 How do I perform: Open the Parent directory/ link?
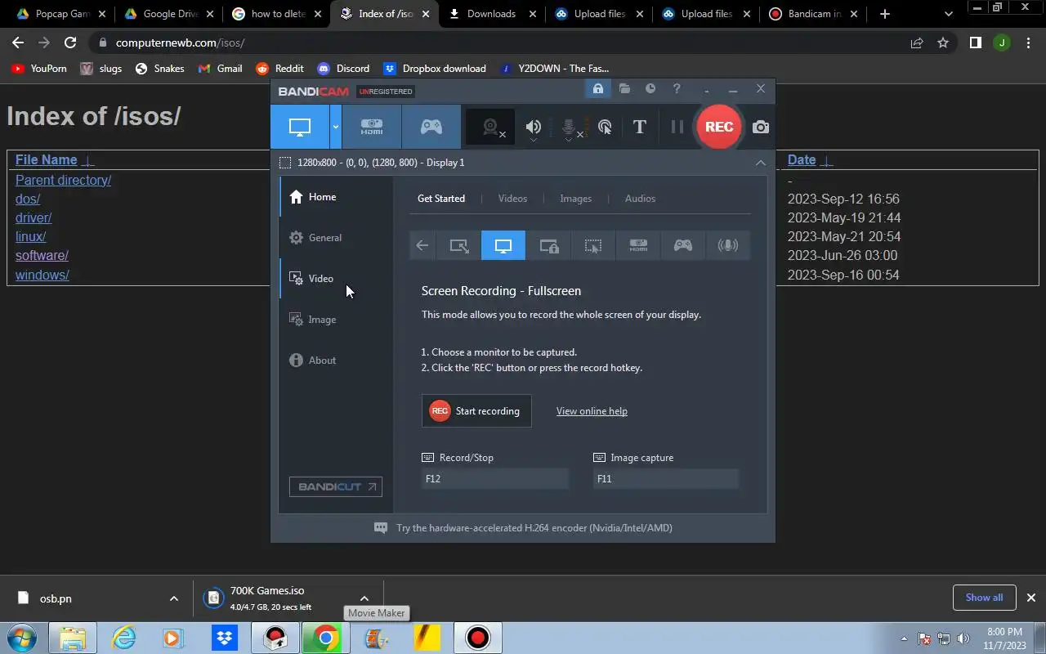63,180
